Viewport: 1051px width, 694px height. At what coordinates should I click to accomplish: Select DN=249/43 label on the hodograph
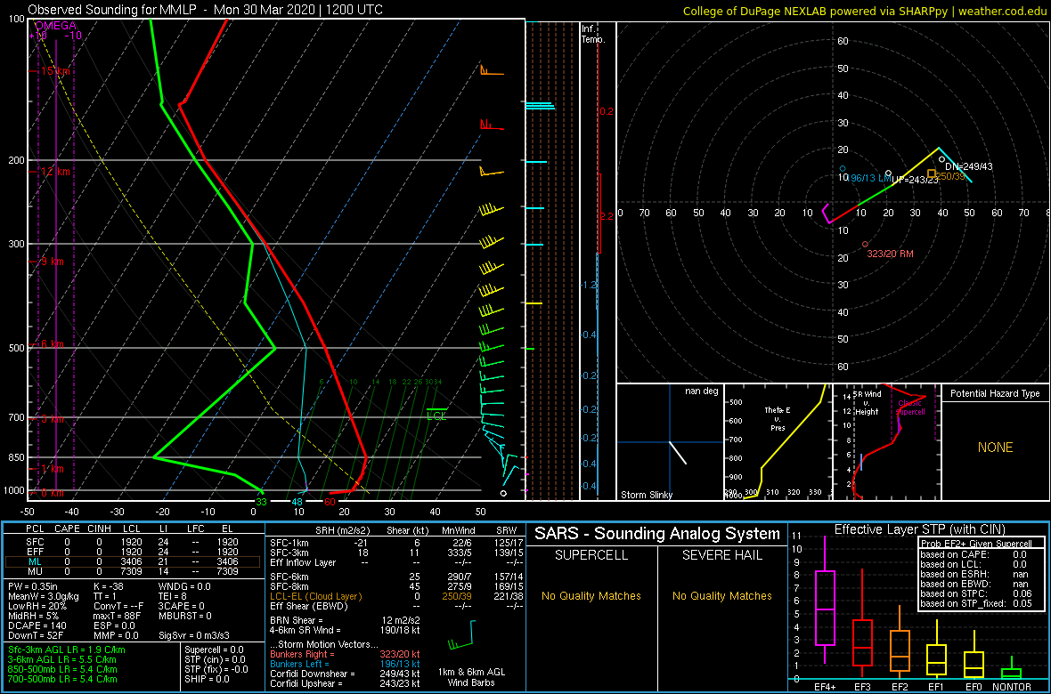tap(967, 166)
